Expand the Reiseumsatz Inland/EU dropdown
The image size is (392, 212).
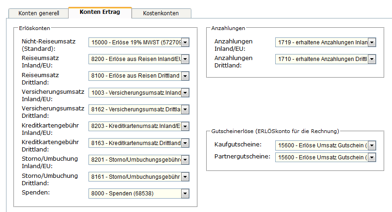click(x=185, y=60)
